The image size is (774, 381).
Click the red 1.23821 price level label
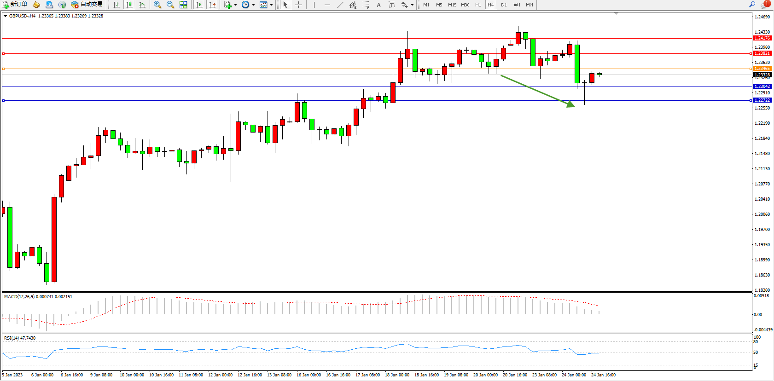point(762,53)
